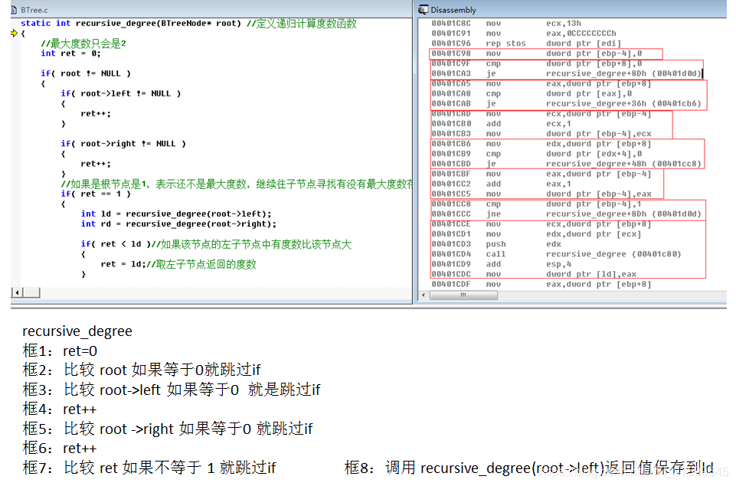Click disassembly line at address 00401CB3
Viewport: 736px width, 486px height.
[x=541, y=134]
